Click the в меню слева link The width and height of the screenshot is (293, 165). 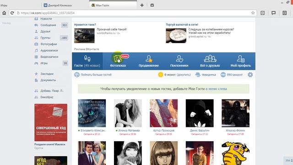pos(216,89)
